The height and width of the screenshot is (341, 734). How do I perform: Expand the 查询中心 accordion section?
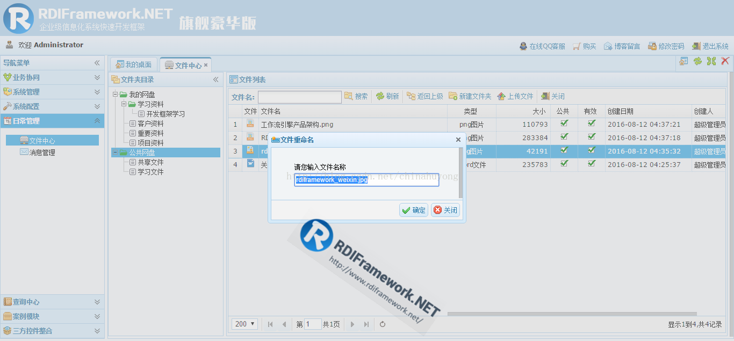tap(53, 302)
